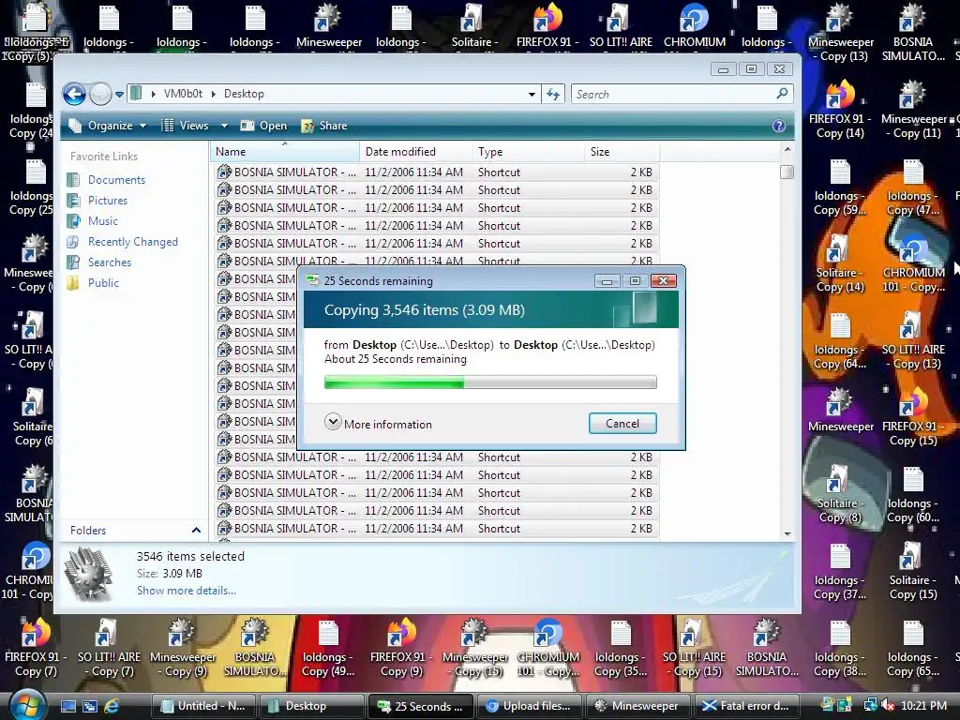Expand the Views dropdown arrow
Screen dimensions: 960x720
(x=224, y=126)
